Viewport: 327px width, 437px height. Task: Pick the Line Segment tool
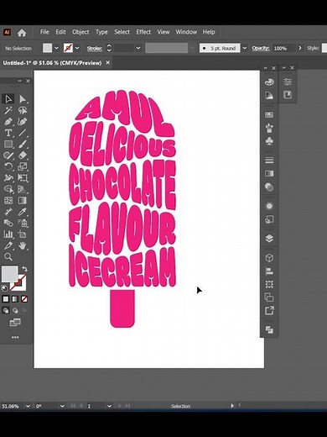click(23, 133)
